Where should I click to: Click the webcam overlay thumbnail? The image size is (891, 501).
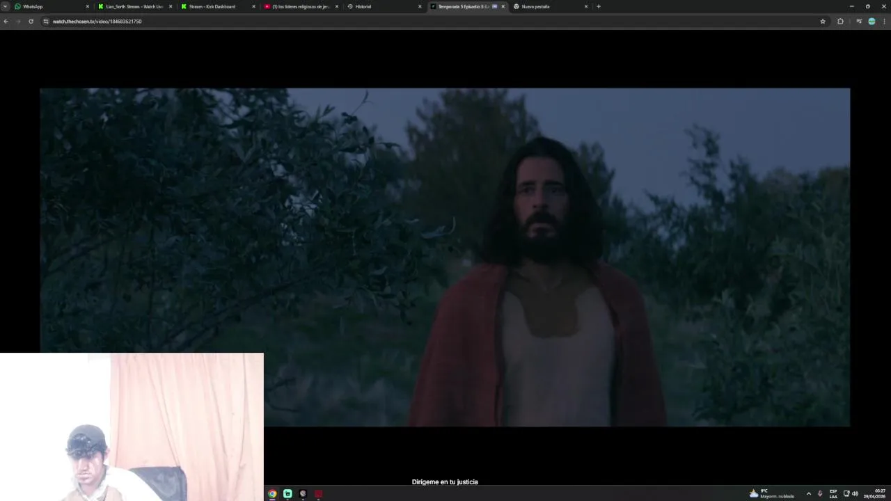coord(132,427)
